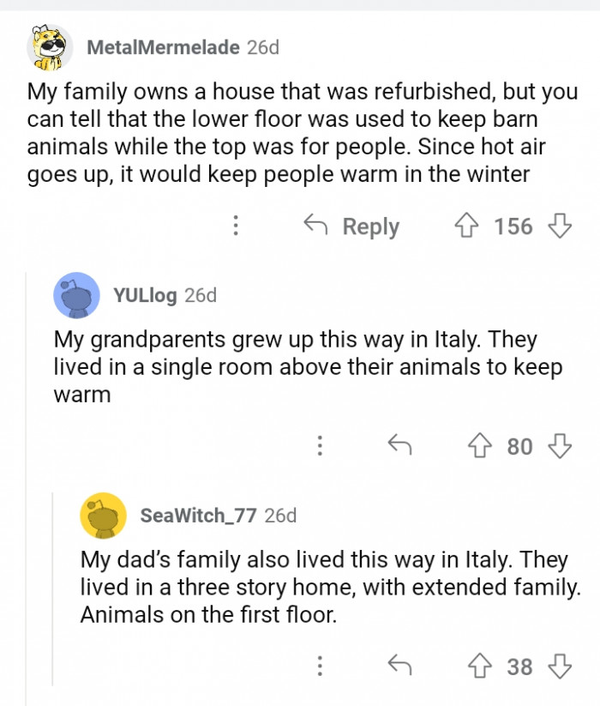Viewport: 600px width, 706px height.
Task: Visit SeaWitch_77's profile page
Action: click(198, 516)
